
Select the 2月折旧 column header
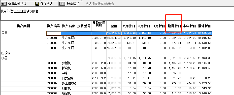129,26
